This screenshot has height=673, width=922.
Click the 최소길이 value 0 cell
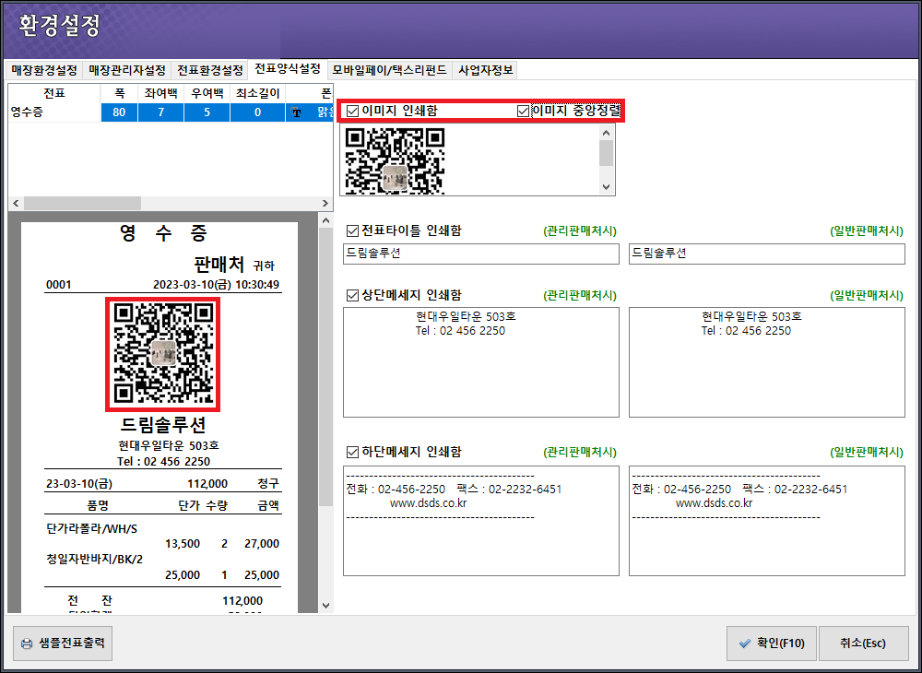(x=257, y=112)
